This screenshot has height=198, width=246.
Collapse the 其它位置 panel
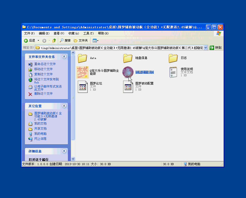64,106
